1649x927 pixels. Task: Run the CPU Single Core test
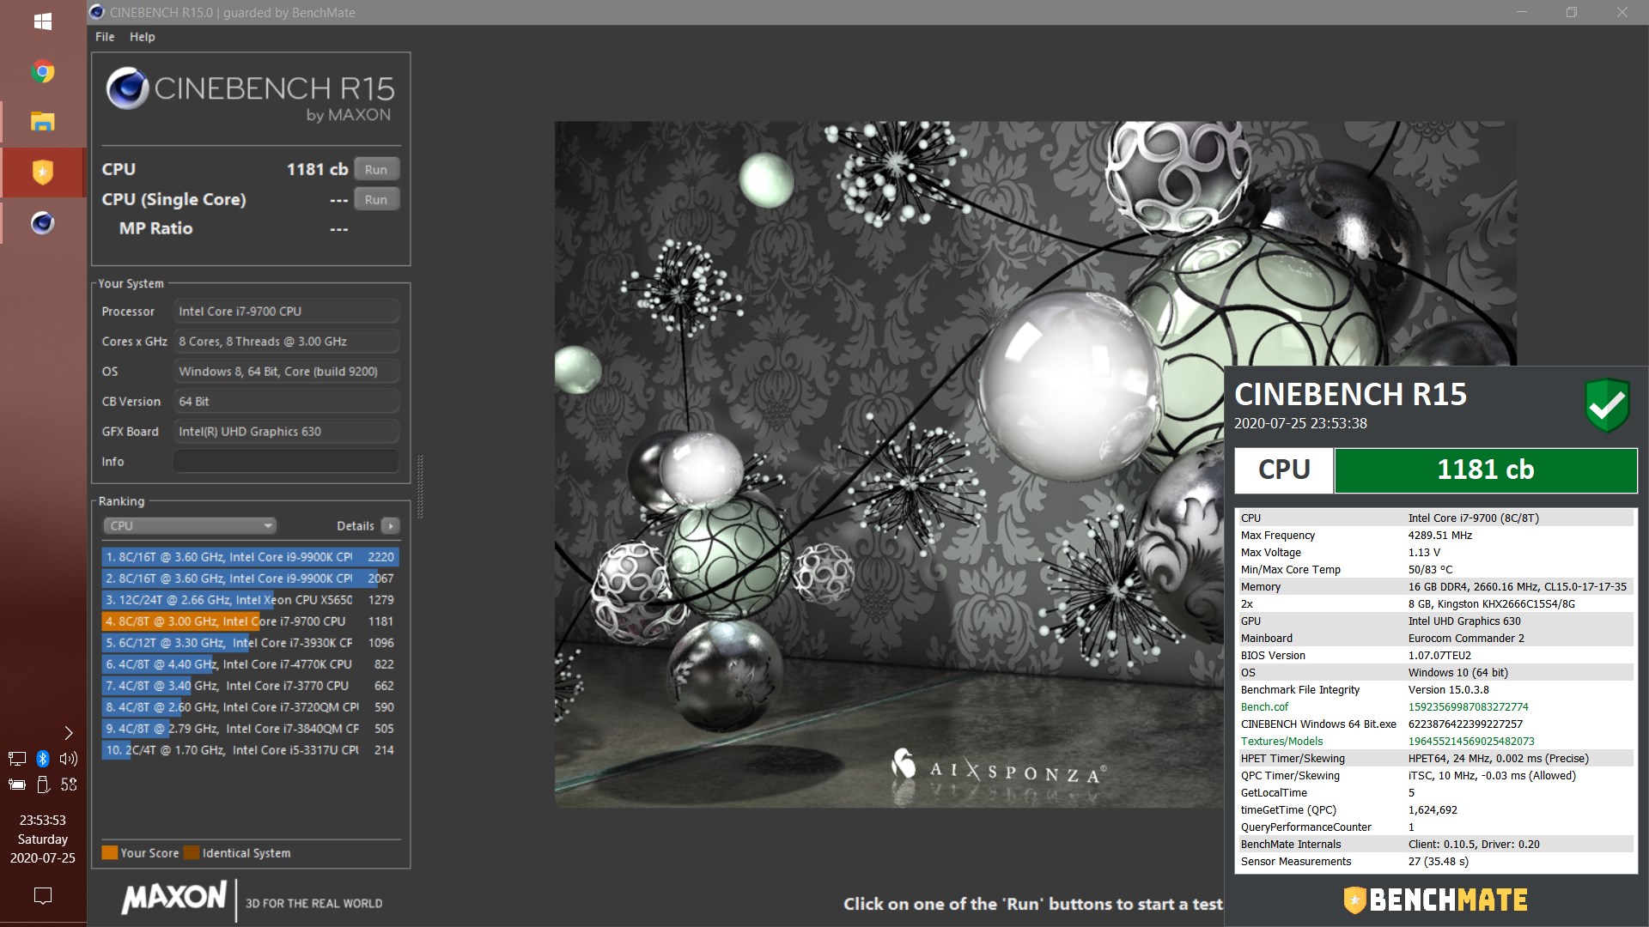[x=376, y=200]
